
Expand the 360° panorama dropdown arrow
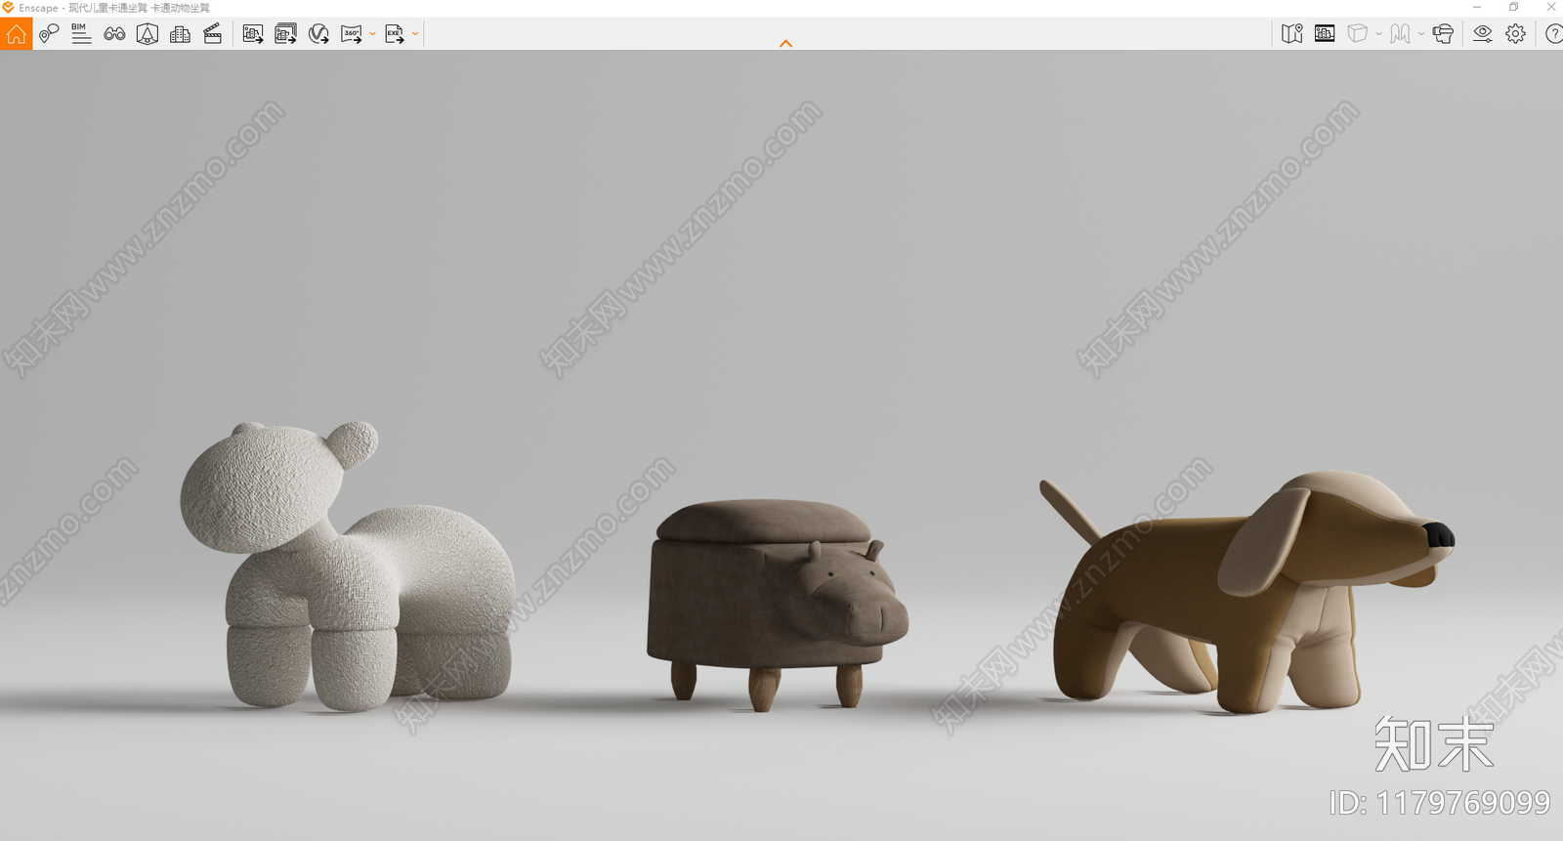tap(372, 34)
